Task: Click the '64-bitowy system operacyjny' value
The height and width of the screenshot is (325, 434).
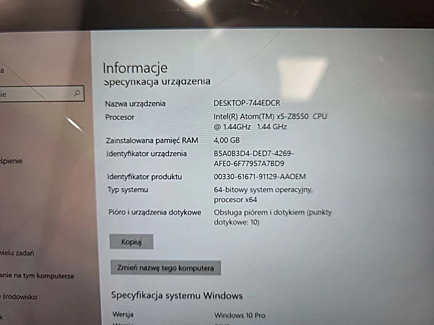Action: coord(263,195)
